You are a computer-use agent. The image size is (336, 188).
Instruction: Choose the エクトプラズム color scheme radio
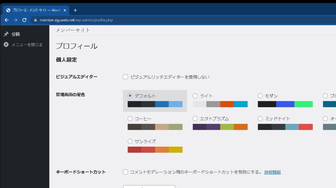pos(195,119)
